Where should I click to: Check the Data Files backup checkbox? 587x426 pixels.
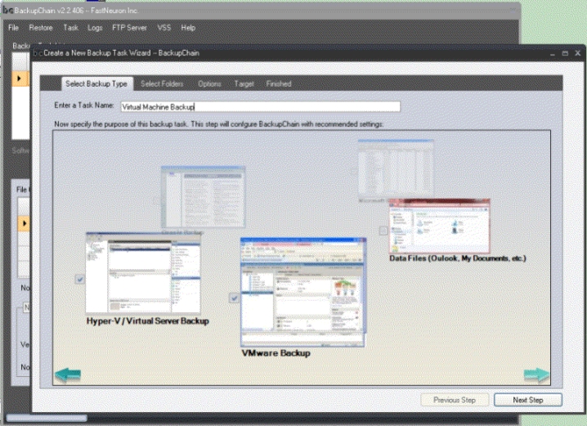point(383,231)
